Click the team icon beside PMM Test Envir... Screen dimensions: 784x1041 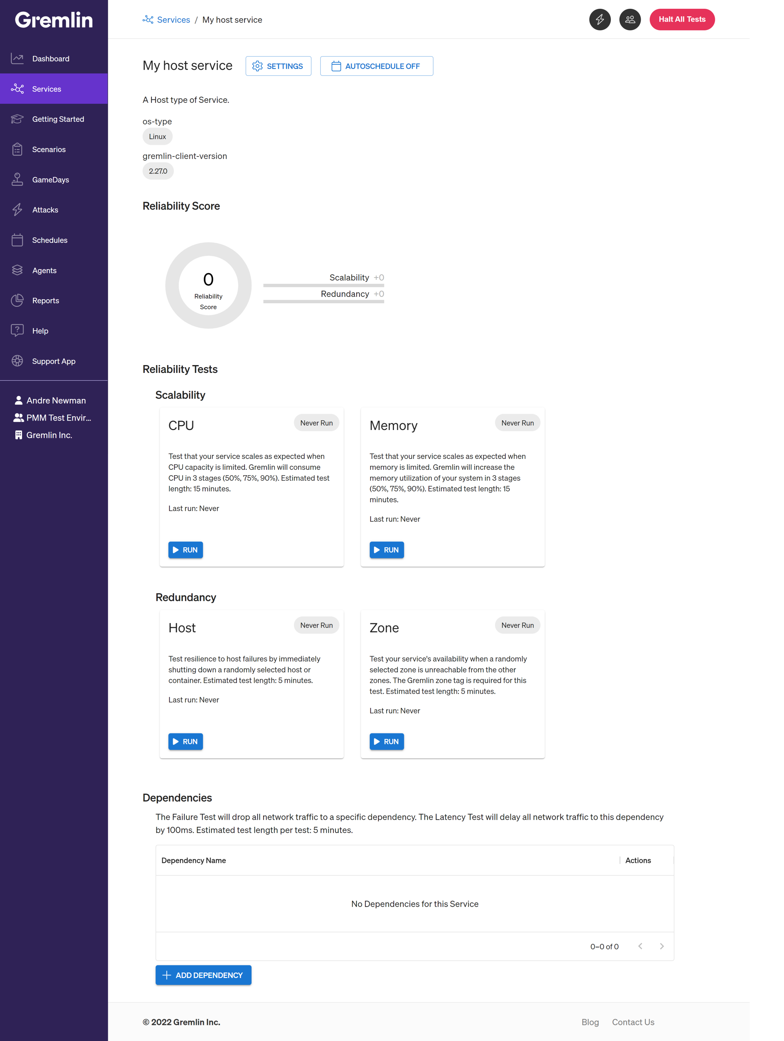19,417
